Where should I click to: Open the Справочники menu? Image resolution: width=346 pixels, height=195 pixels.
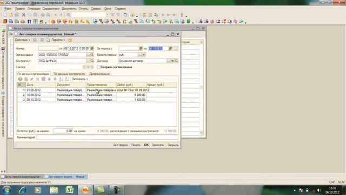[x=51, y=9]
